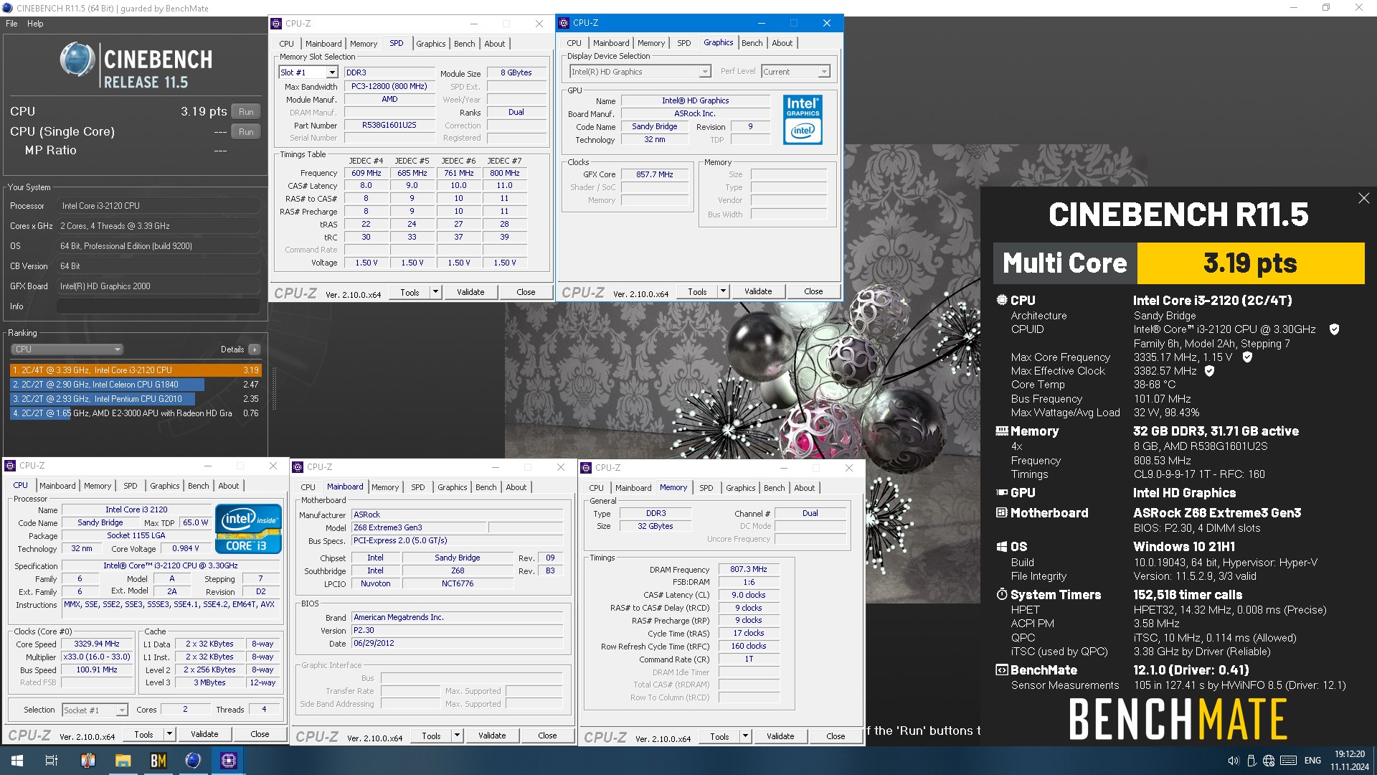Open the Help menu in Cinebench
This screenshot has height=775, width=1377.
35,24
